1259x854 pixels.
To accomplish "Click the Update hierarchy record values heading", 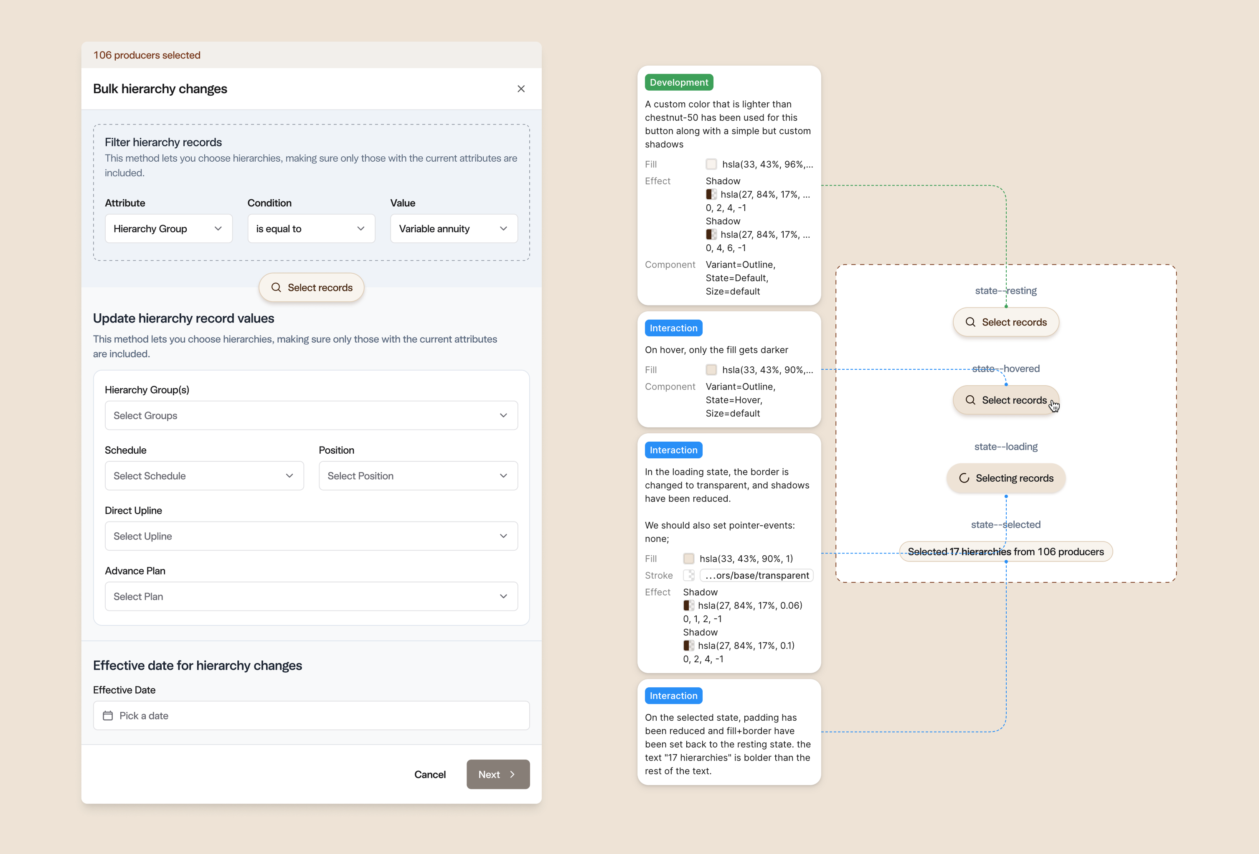I will 184,319.
